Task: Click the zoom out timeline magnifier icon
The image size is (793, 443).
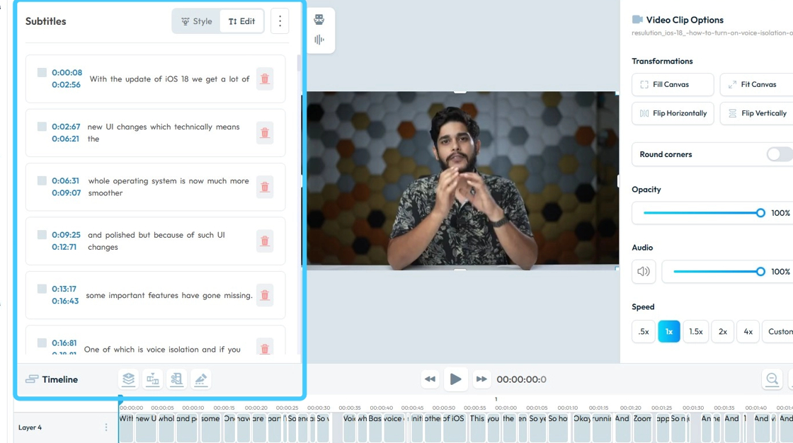Action: click(x=772, y=379)
